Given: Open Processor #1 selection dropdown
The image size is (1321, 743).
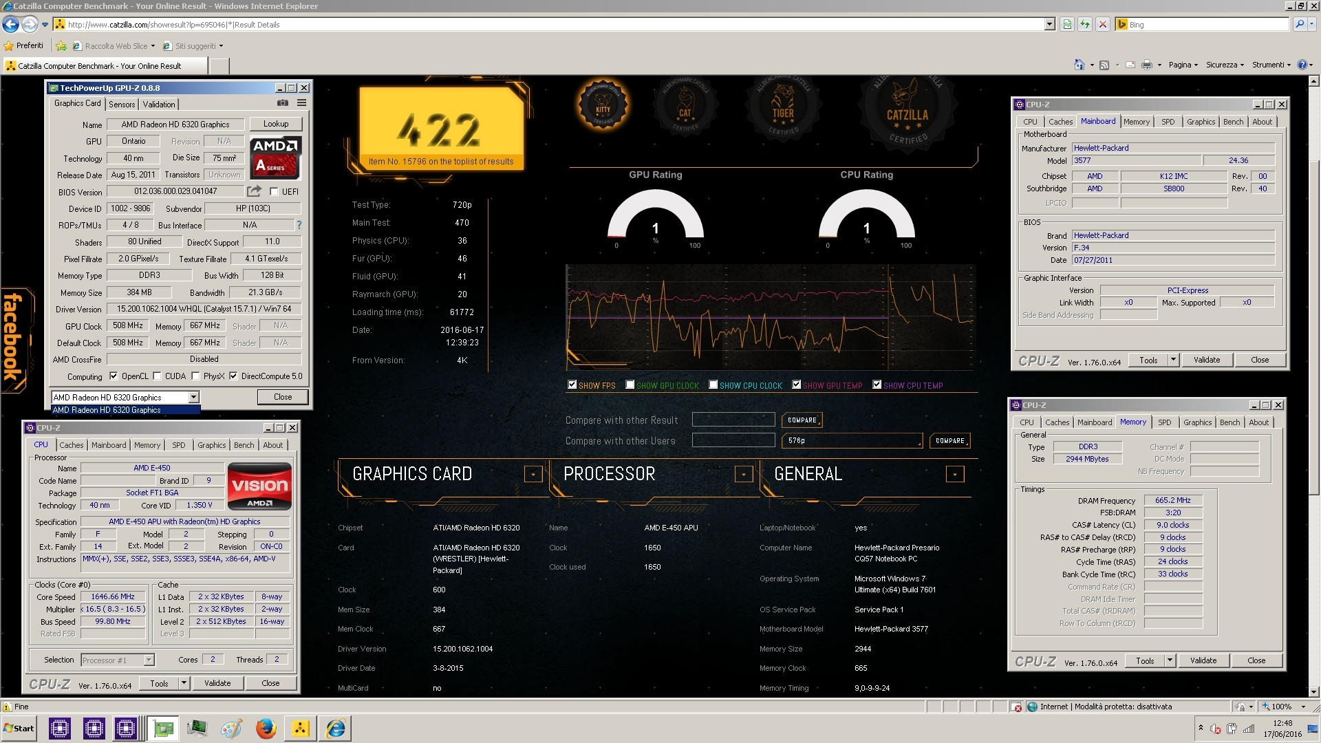Looking at the screenshot, I should pyautogui.click(x=149, y=660).
